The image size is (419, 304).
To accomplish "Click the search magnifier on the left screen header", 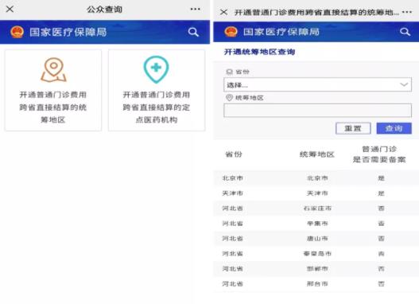I will pyautogui.click(x=193, y=32).
